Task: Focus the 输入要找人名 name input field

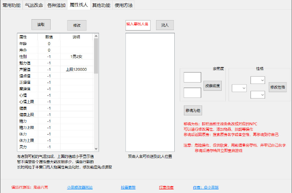Action: 138,25
